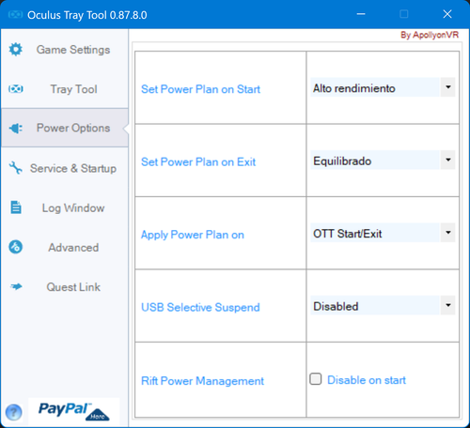Click the USB Selective Suspend label
Viewport: 470px width, 428px height.
(x=200, y=308)
